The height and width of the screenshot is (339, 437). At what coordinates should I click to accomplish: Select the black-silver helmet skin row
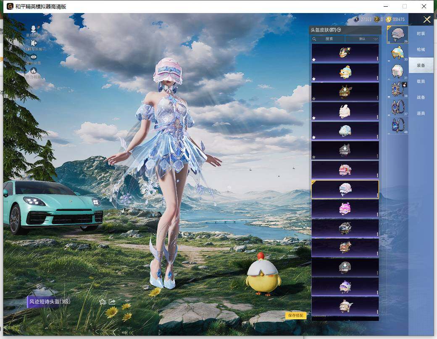345,228
